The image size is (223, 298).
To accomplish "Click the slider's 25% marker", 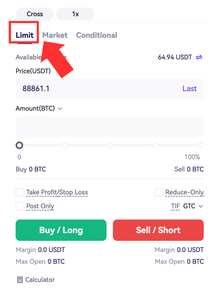I will tap(65, 145).
